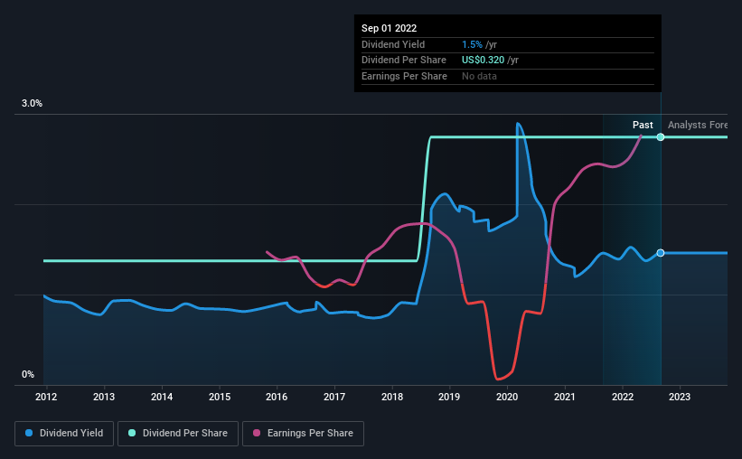Click the Analysts Forecast section label

698,125
